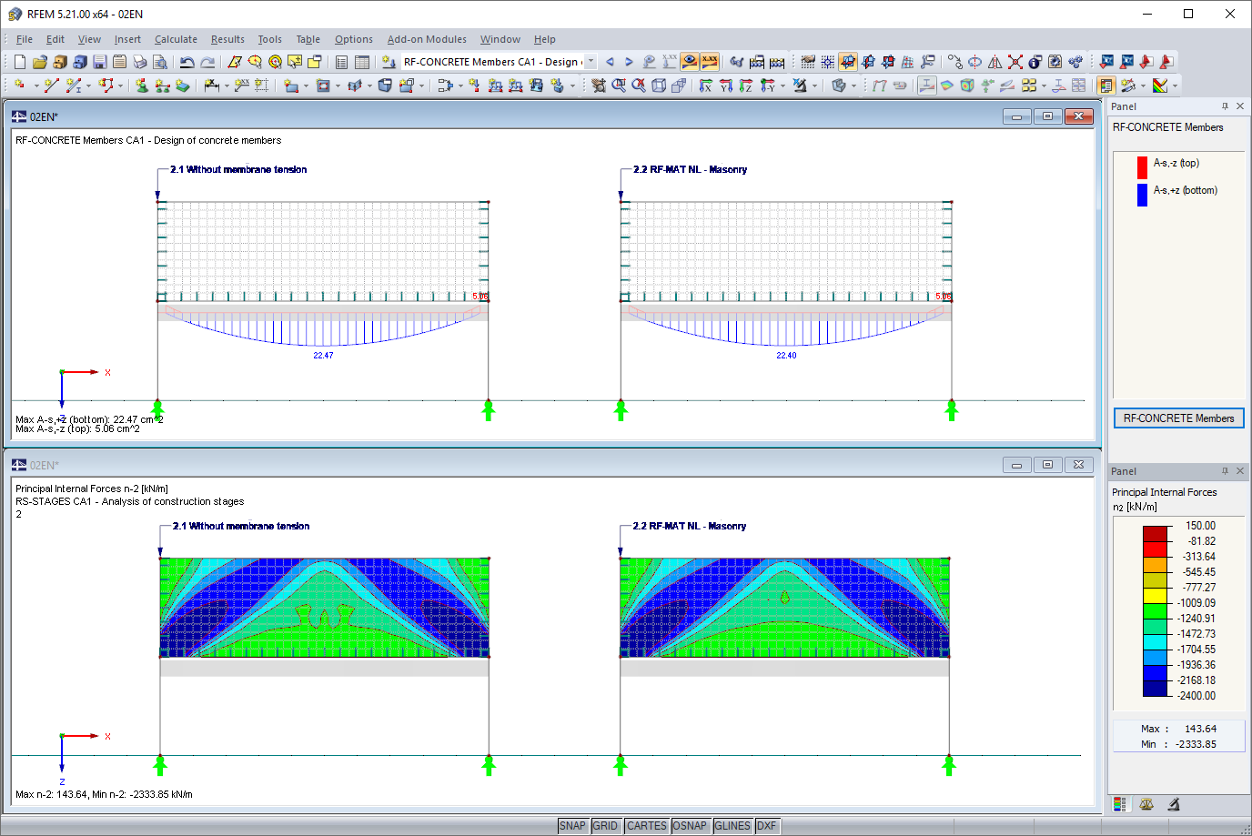Open the microscope view tool icon
The height and width of the screenshot is (836, 1252).
click(x=799, y=86)
